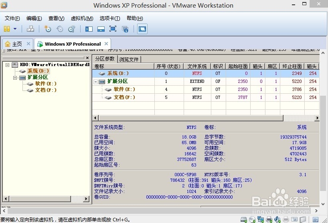Click the CD/DVD drive status icon
328x223 pixels.
pos(252,219)
